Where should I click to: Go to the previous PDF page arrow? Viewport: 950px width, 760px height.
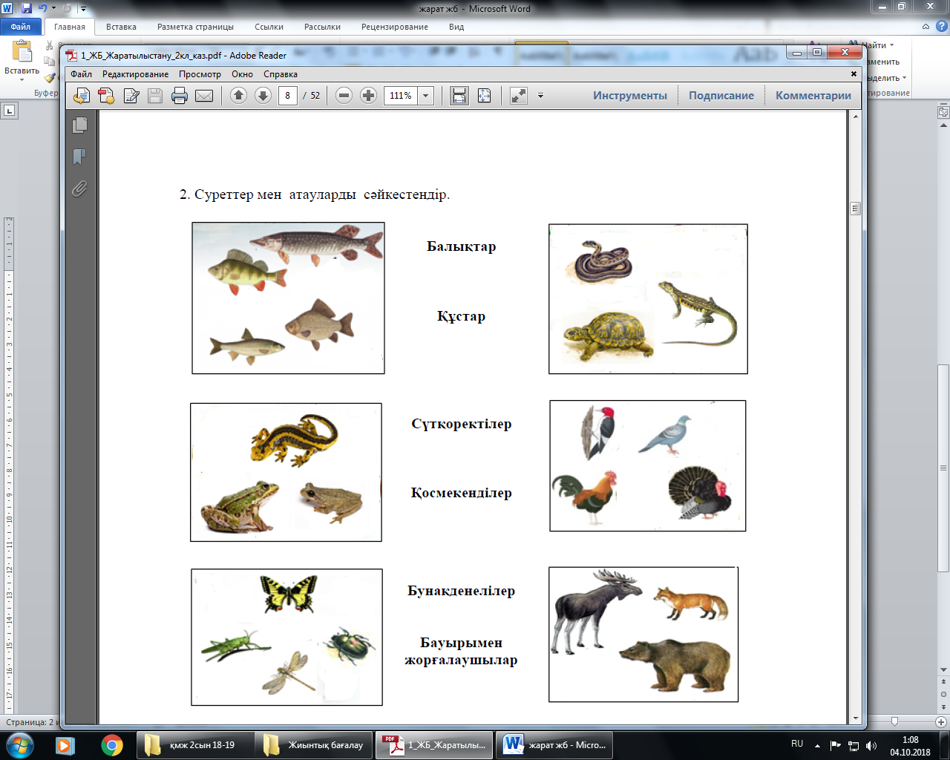(238, 96)
